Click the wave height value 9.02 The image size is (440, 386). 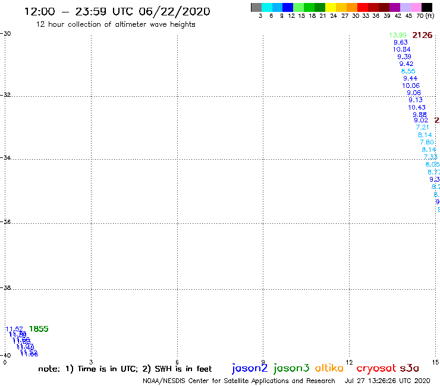[x=421, y=121]
